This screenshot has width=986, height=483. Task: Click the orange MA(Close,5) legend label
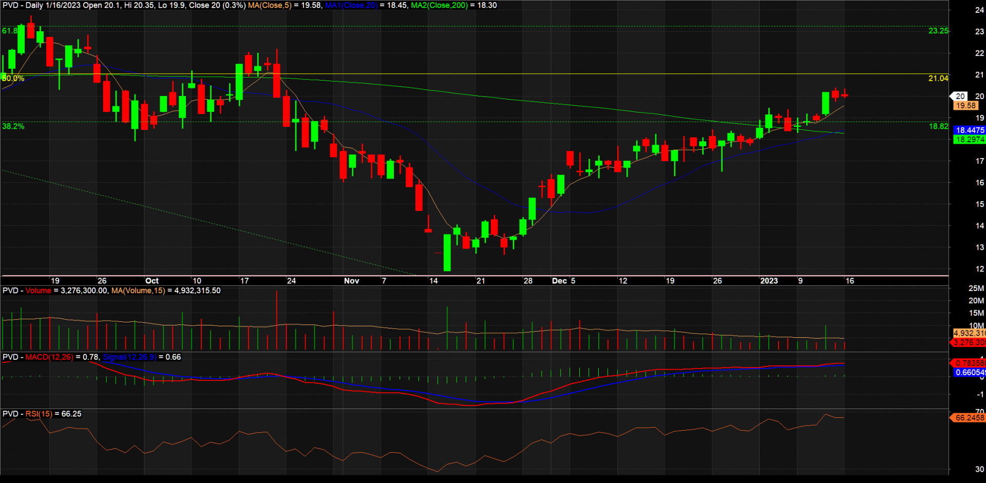(270, 5)
